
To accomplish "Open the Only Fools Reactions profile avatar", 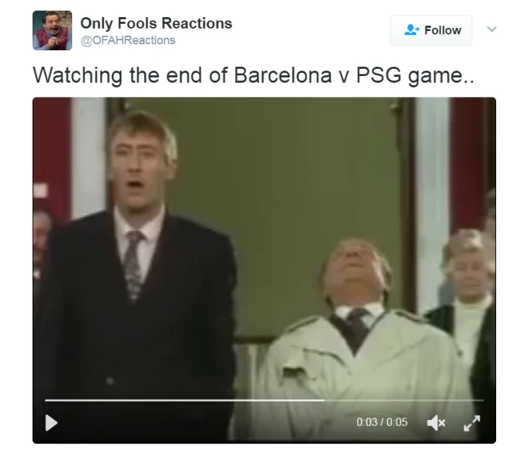I will coord(52,30).
